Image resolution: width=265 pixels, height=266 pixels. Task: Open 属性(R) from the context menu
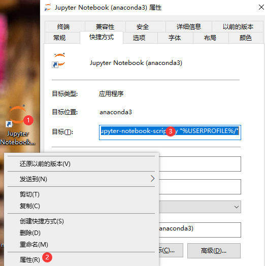click(81, 259)
